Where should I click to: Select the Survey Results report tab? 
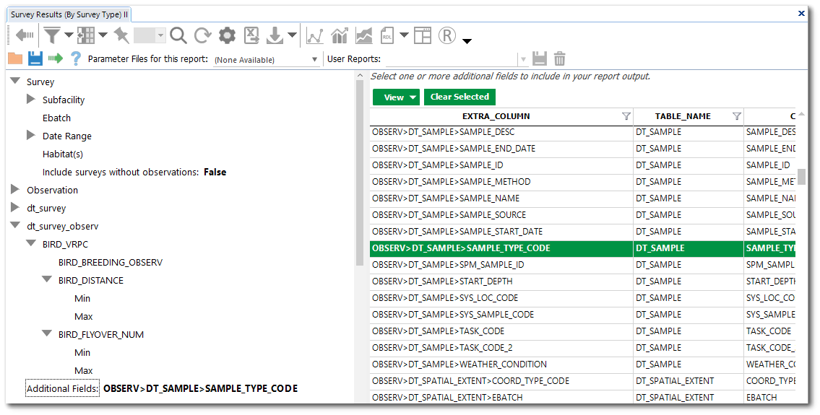point(69,14)
